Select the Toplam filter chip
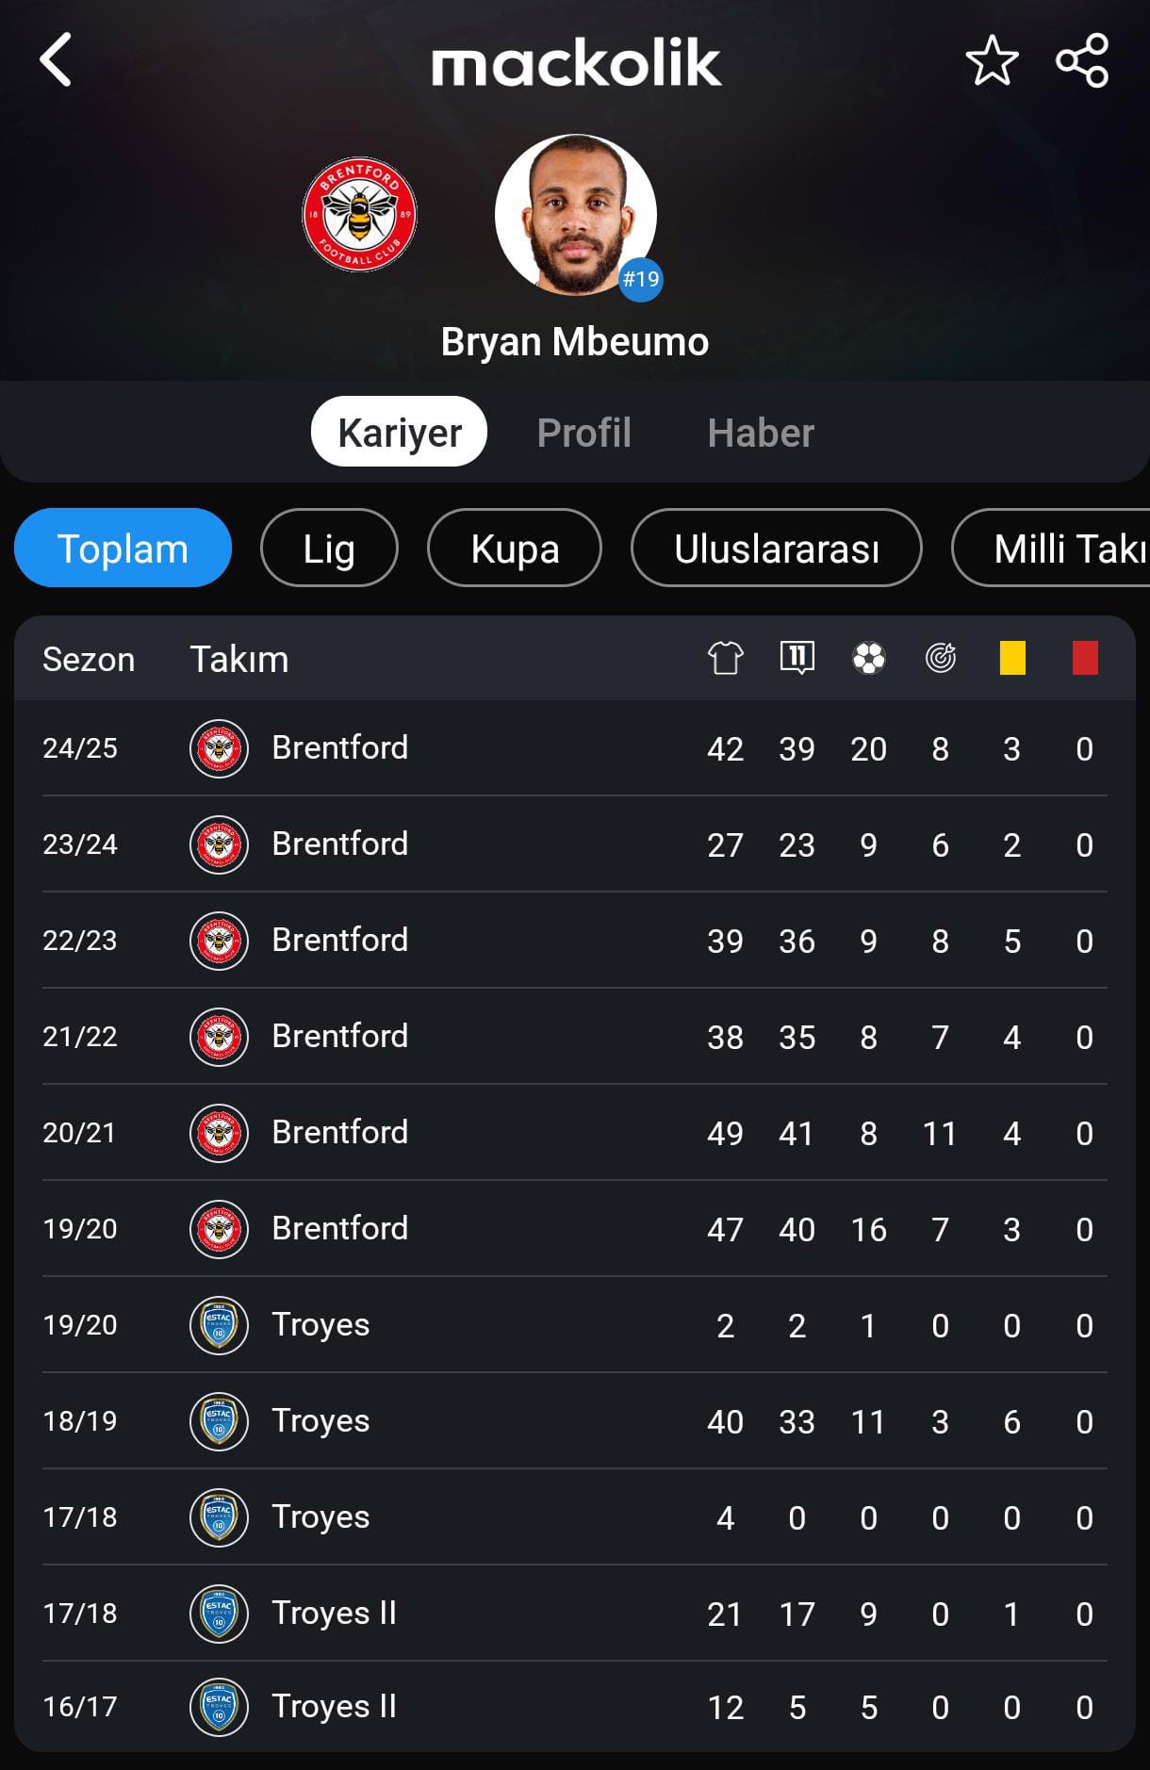This screenshot has height=1770, width=1150. (123, 548)
